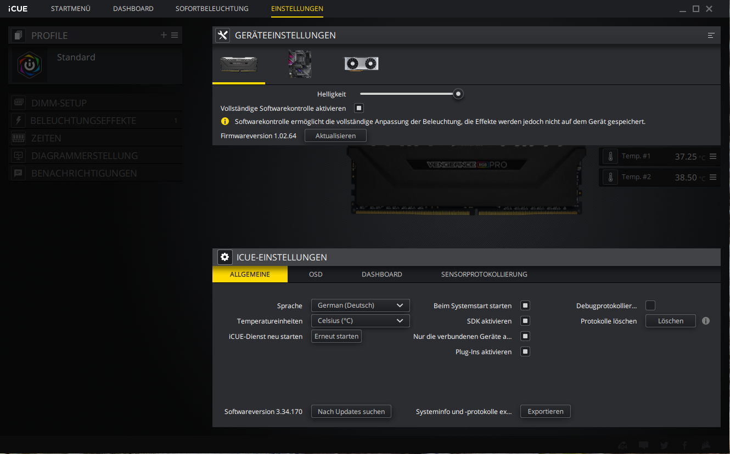This screenshot has width=730, height=454.
Task: Open the Facebook icon
Action: tap(685, 445)
